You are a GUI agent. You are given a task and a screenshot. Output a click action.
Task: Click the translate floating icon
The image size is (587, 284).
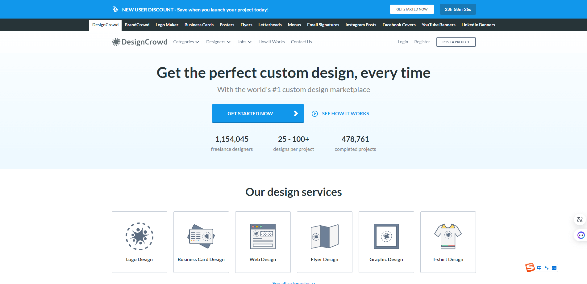pos(580,219)
